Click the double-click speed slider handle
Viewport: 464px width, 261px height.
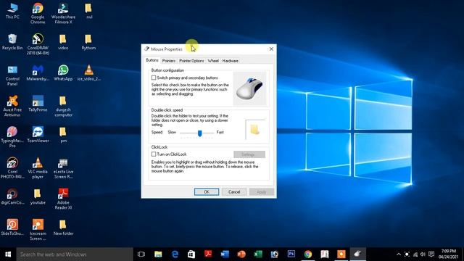click(200, 133)
